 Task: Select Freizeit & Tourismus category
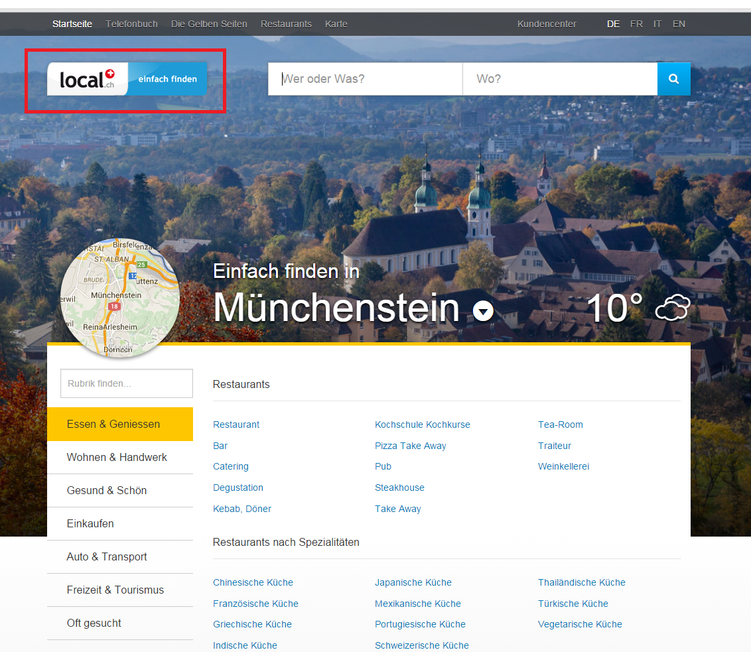119,590
